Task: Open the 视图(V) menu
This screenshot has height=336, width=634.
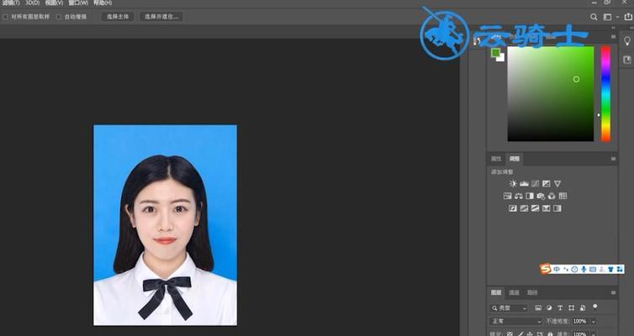Action: pos(54,3)
